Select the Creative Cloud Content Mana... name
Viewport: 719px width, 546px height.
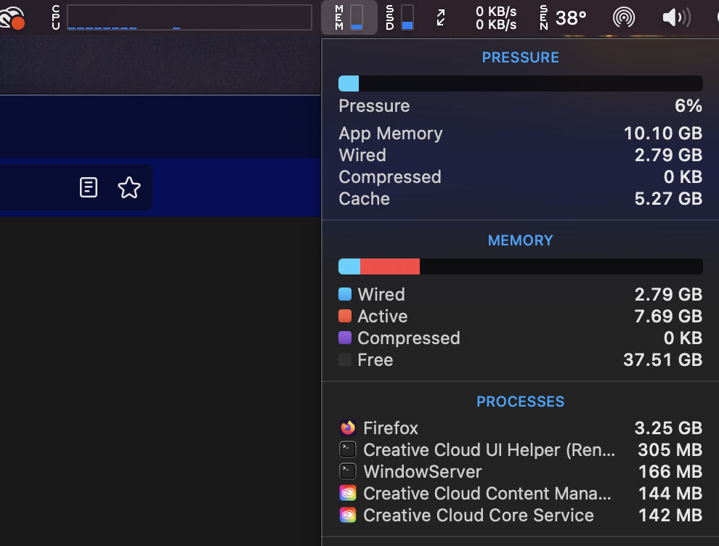(487, 494)
